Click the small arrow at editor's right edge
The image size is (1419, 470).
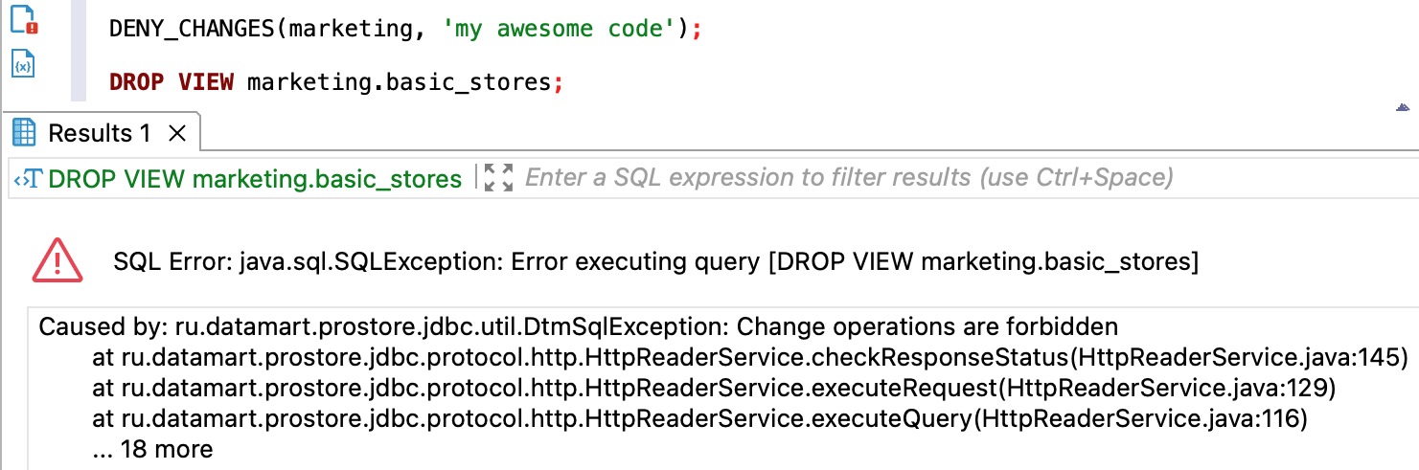(x=1403, y=107)
